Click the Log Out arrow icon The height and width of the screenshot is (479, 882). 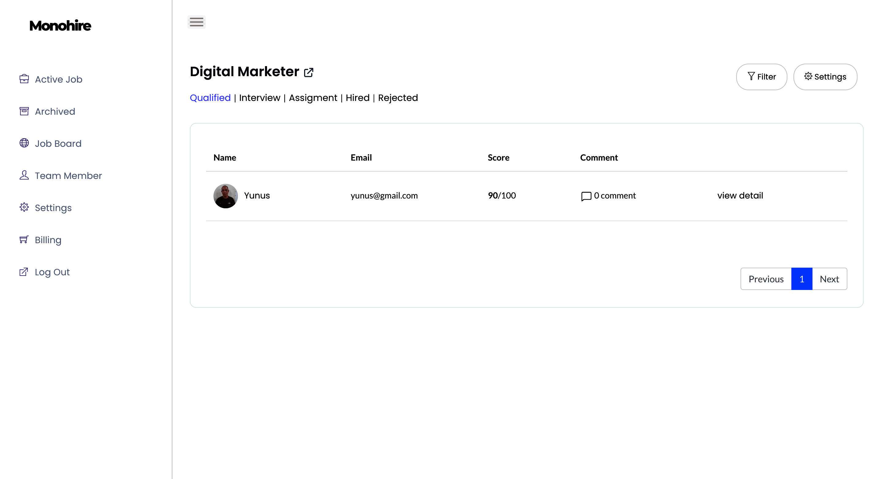[x=24, y=272]
